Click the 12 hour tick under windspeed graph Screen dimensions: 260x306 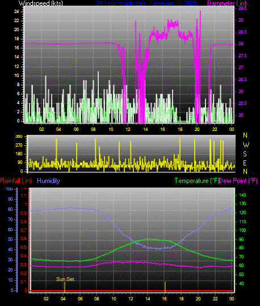[x=128, y=129]
